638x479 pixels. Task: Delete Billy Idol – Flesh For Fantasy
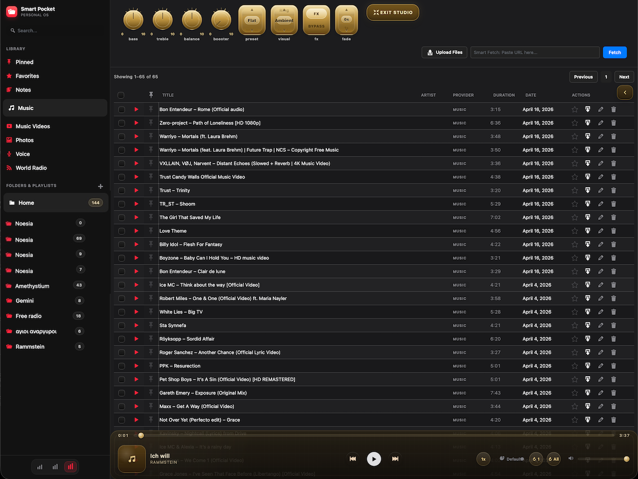[x=614, y=244]
